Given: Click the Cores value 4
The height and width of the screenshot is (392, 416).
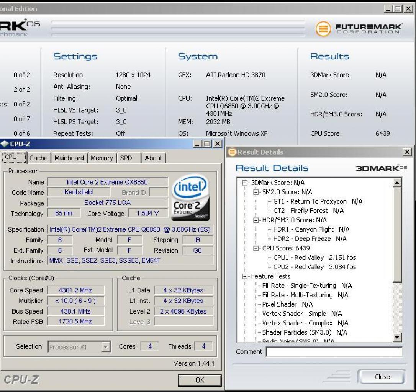Looking at the screenshot, I should (150, 346).
